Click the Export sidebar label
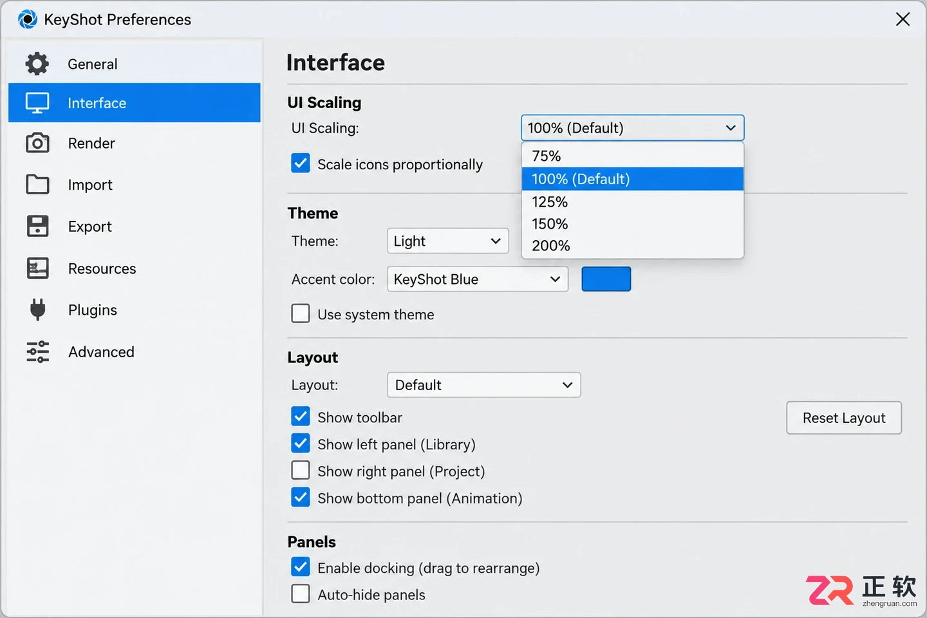The height and width of the screenshot is (618, 927). [x=90, y=227]
